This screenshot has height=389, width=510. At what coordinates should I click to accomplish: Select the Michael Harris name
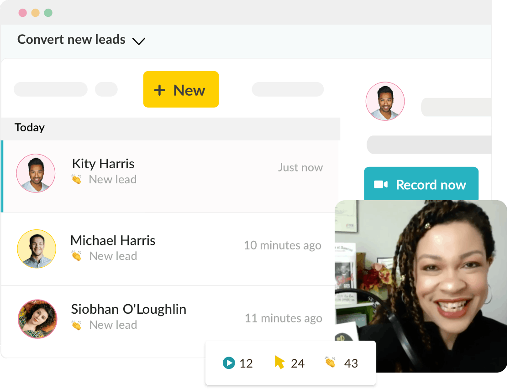[x=113, y=240]
